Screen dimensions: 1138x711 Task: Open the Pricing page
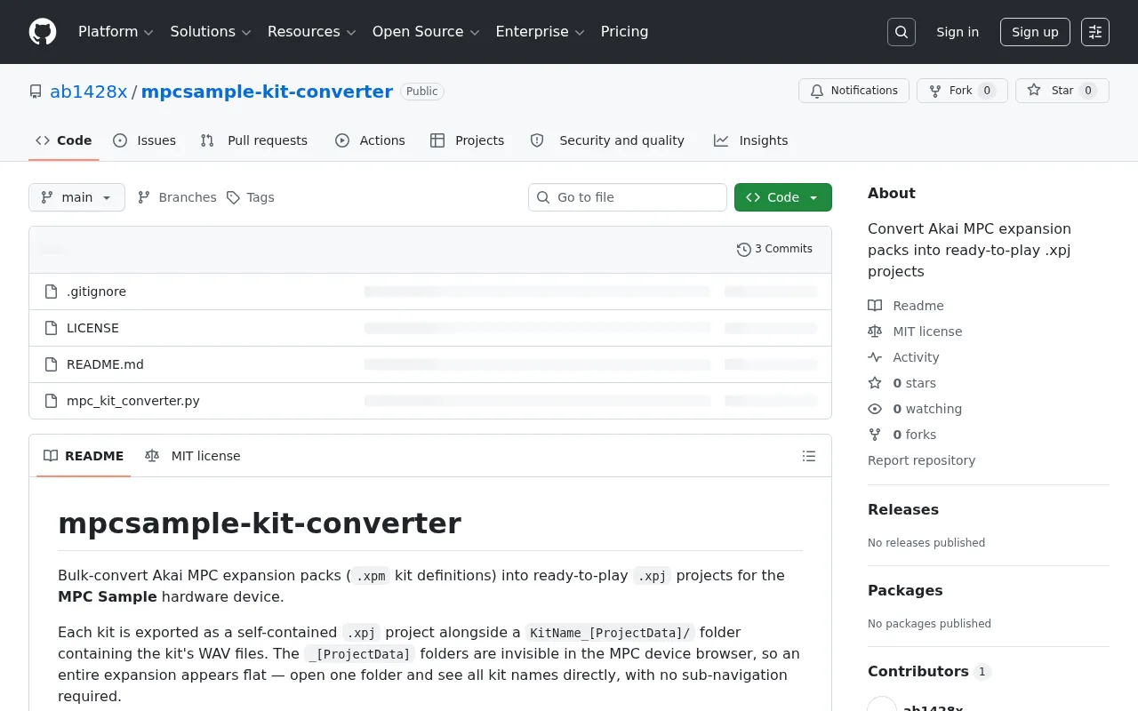tap(624, 32)
